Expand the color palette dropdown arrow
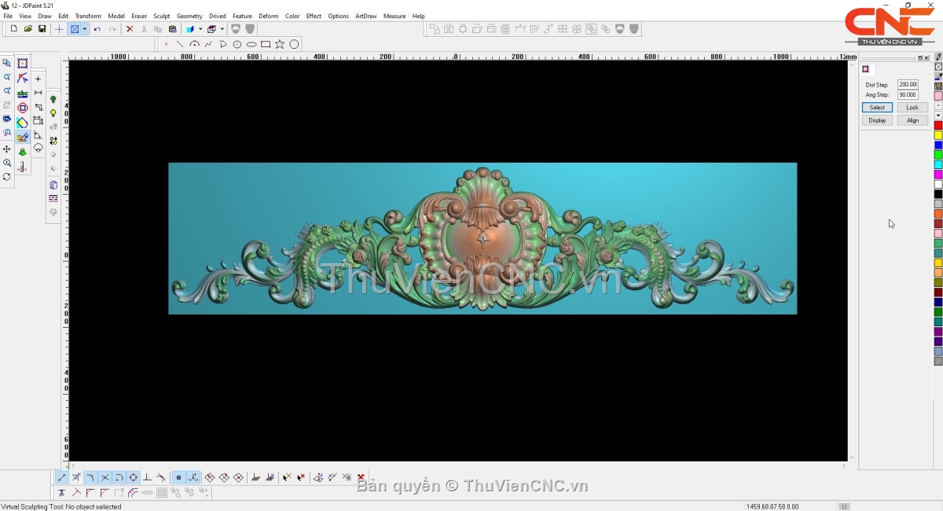Image resolution: width=943 pixels, height=511 pixels. 938,116
